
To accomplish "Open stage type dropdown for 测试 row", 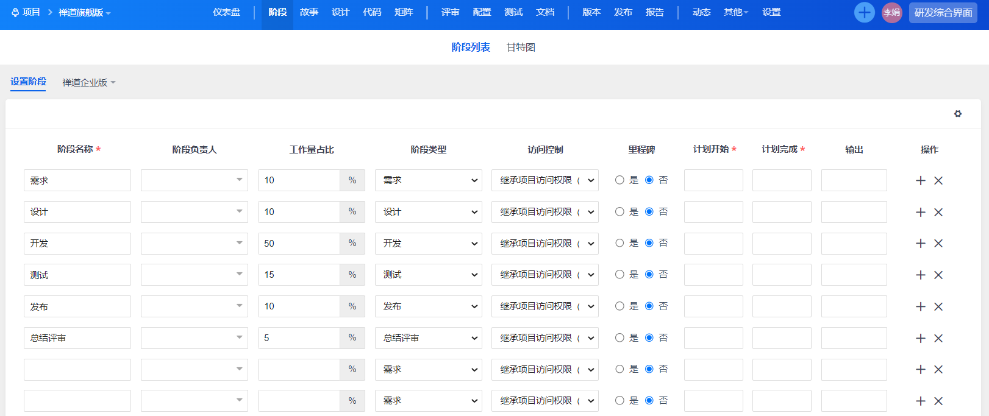I will point(428,275).
